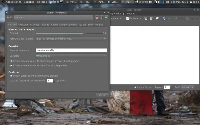
Task: Switch to the Subir tab
Action: 91,25
